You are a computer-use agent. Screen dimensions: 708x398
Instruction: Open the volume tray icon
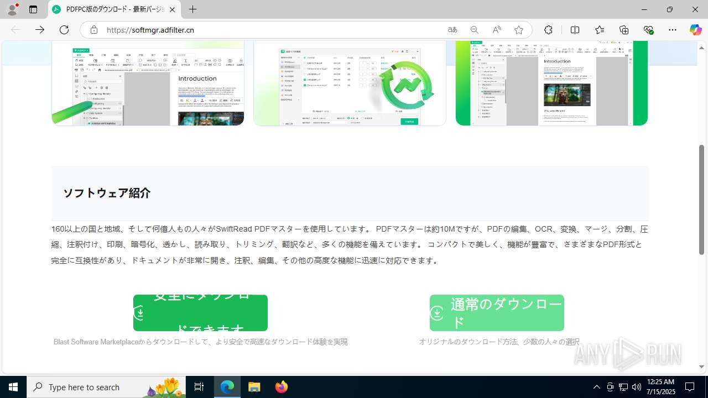[x=636, y=387]
